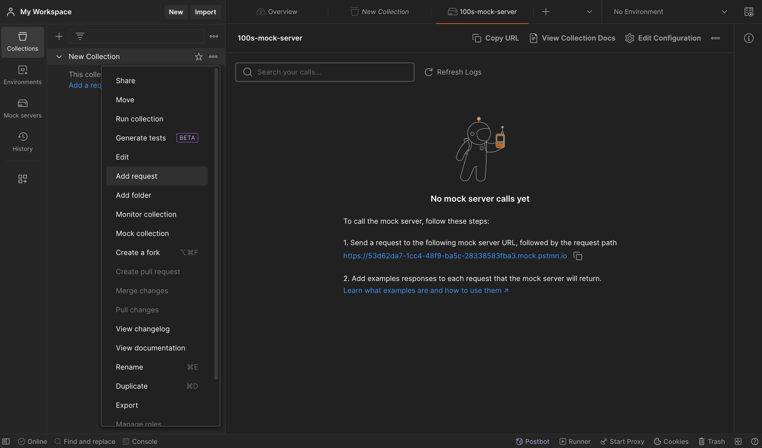Open the History sidebar panel

pyautogui.click(x=22, y=142)
